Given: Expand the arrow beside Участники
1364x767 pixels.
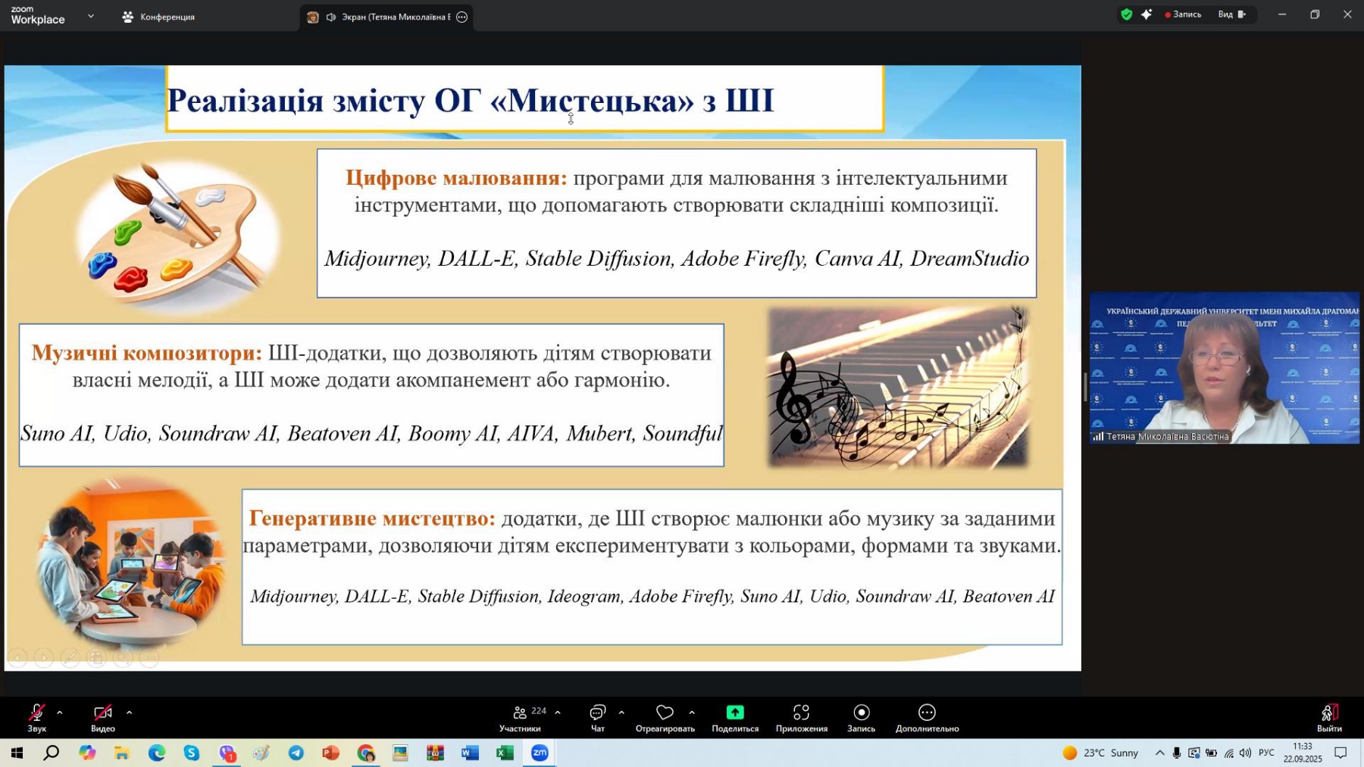Looking at the screenshot, I should point(558,712).
